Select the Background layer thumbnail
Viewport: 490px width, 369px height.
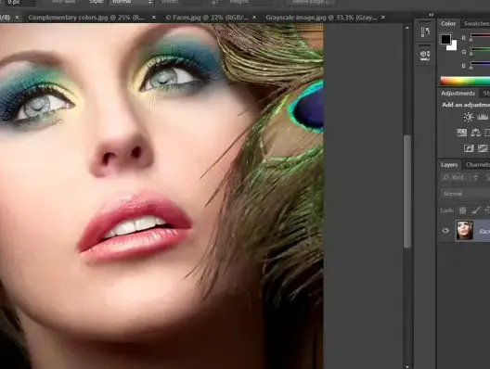point(465,230)
